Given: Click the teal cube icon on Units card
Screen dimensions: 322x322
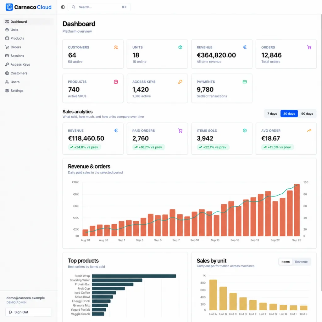Looking at the screenshot, I should [x=180, y=47].
